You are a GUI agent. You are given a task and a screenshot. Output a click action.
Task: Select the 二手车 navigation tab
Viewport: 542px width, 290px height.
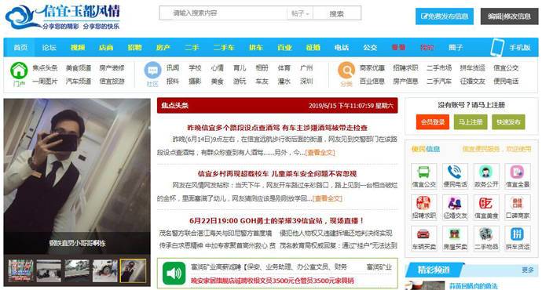[224, 48]
